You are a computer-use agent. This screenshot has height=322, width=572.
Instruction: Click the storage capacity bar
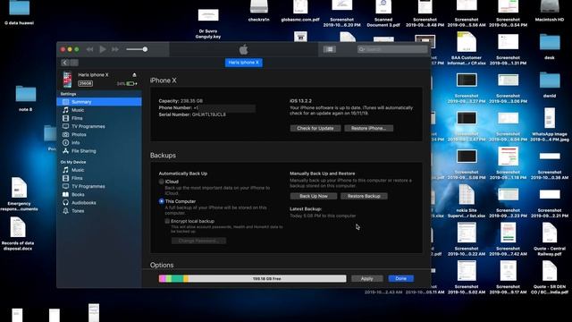[x=252, y=278]
